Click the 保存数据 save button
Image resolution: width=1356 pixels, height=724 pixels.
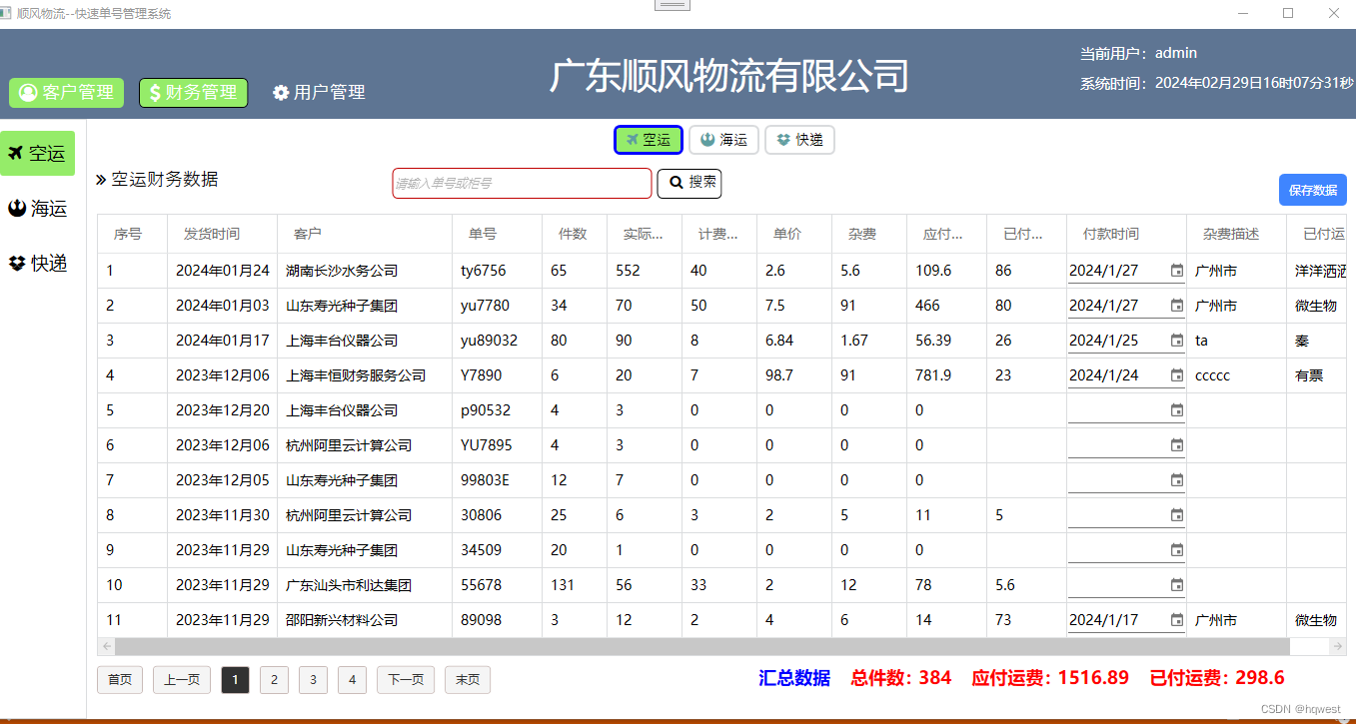1312,190
